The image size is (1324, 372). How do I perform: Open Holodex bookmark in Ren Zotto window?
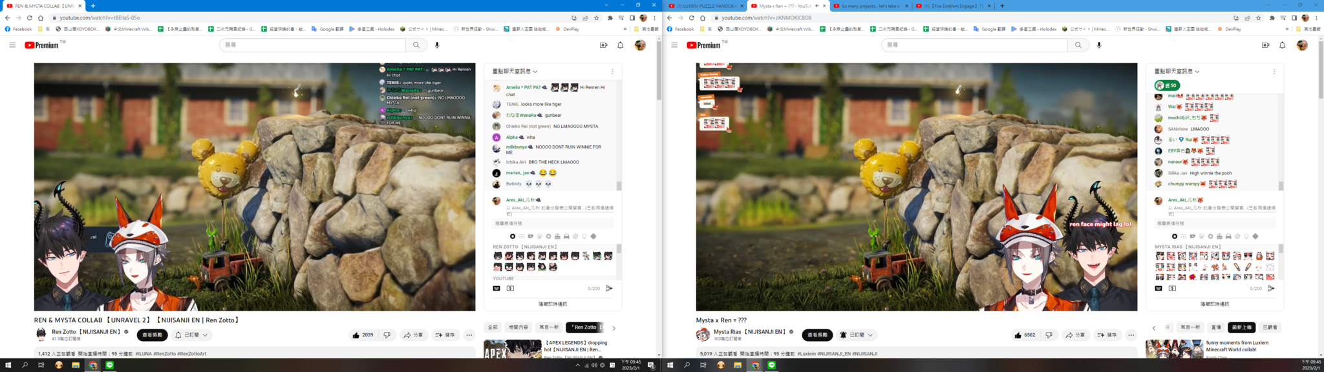[372, 29]
